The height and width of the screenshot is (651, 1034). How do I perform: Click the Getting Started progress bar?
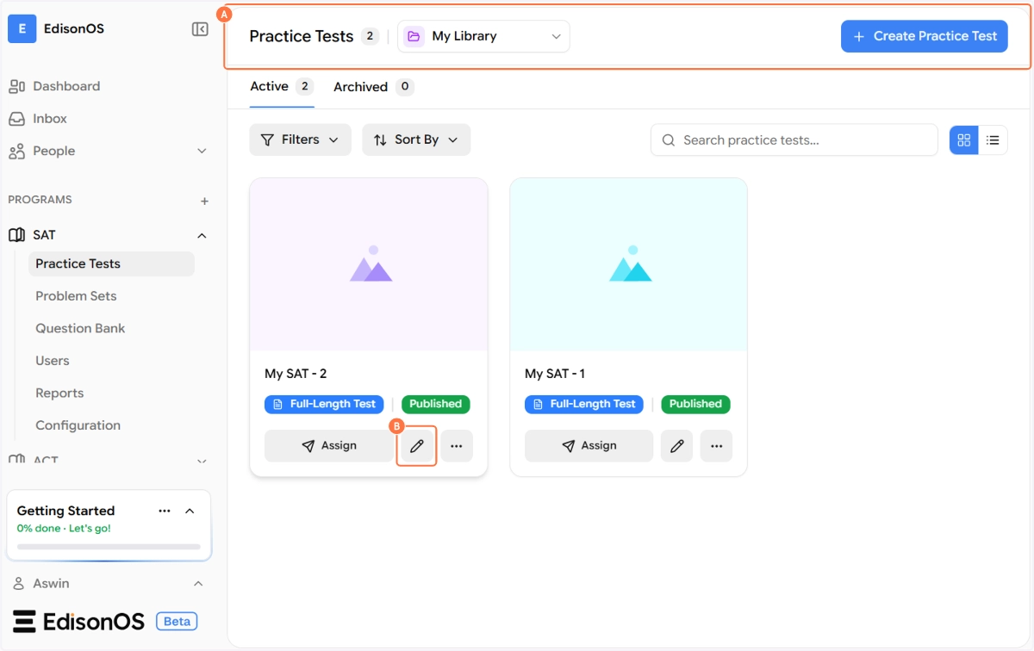109,547
